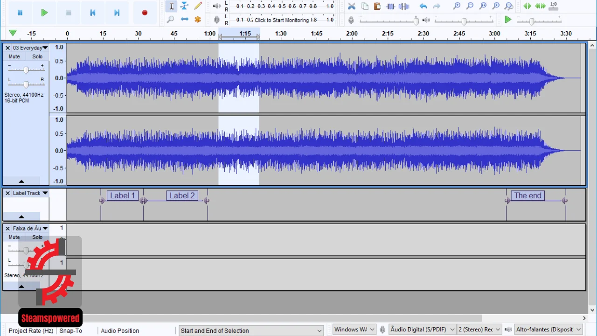Open the 2 (Stereo) Rec channels dropdown
The image size is (597, 336).
(479, 329)
